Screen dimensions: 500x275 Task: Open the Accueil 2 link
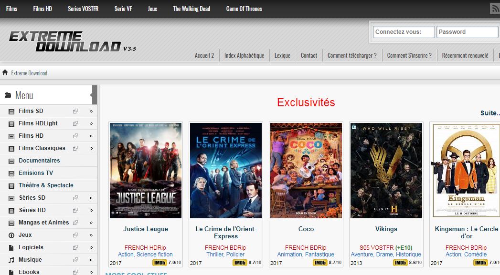[x=204, y=55]
